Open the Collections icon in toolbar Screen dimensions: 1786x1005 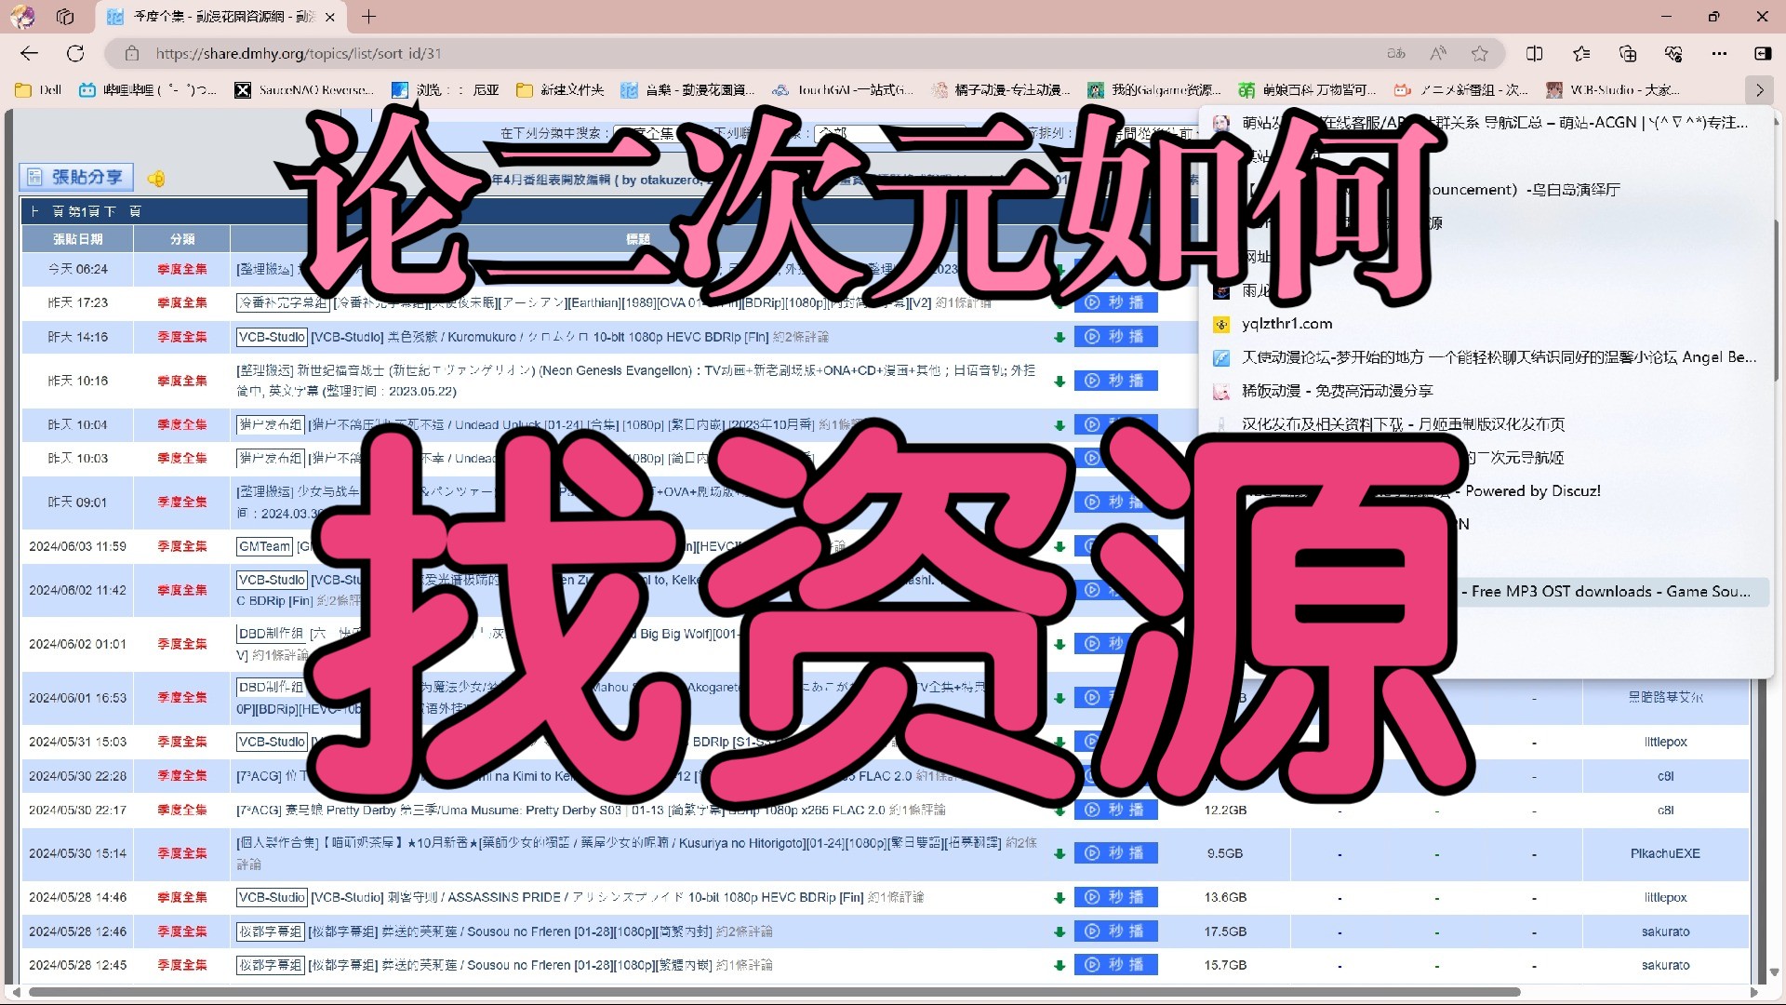pos(1627,53)
